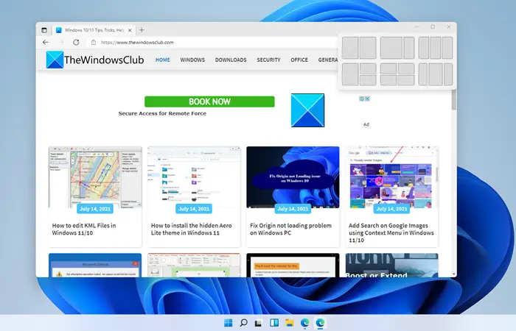Click the blue logo image in the ad
Screen dimensions: 516x331
tap(307, 110)
